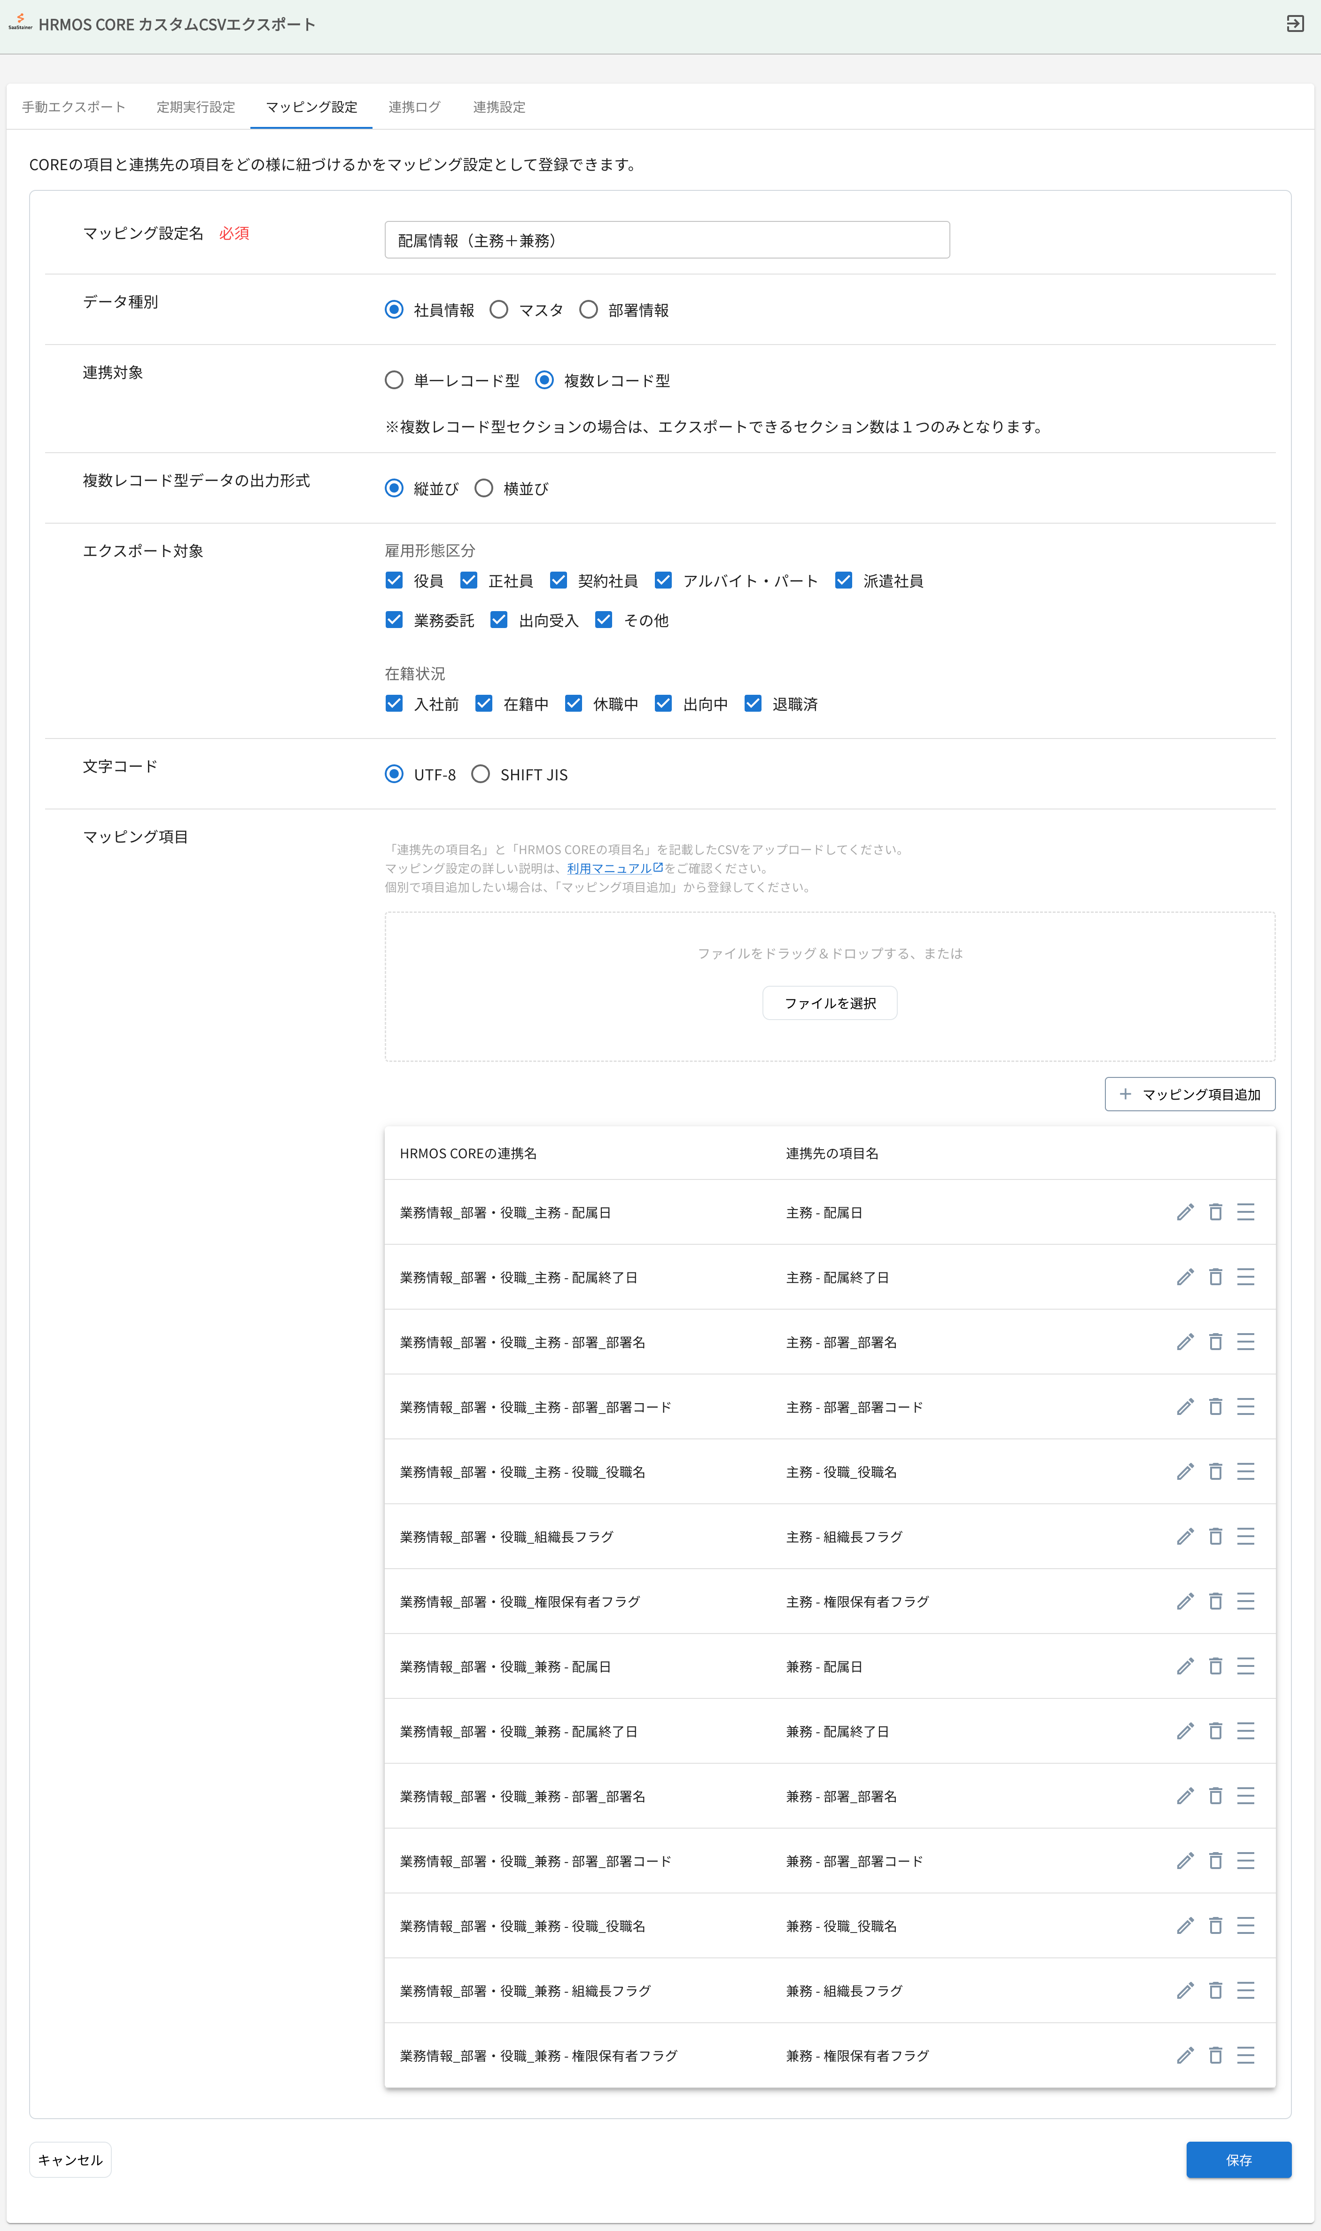Select the SHIFT JIS character code option

point(481,774)
